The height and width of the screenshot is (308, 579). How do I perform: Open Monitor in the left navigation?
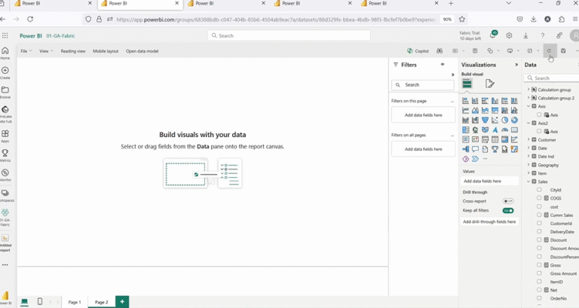tap(5, 175)
